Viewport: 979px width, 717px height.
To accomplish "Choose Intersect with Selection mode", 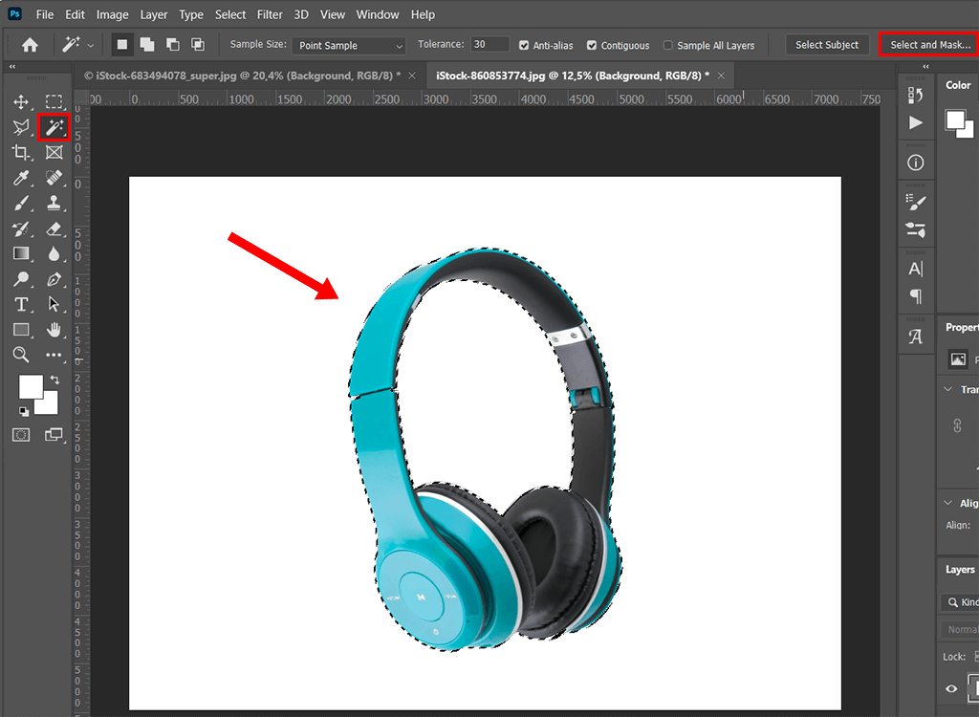I will (197, 44).
